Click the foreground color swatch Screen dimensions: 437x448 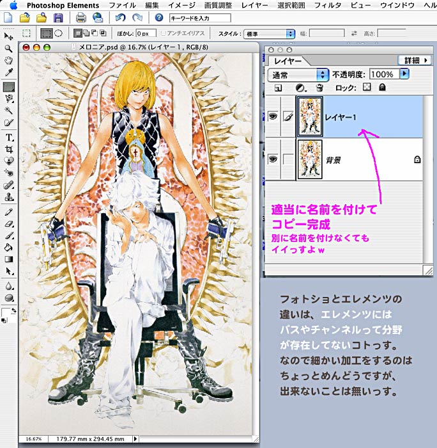6,312
